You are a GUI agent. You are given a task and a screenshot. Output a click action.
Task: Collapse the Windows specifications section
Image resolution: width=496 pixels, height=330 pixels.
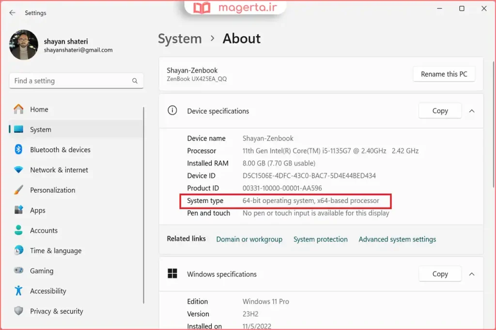(472, 273)
